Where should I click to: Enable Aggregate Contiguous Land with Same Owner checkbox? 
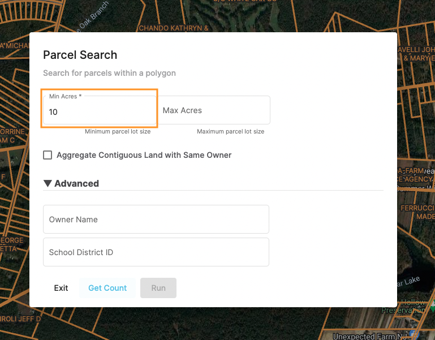point(48,155)
